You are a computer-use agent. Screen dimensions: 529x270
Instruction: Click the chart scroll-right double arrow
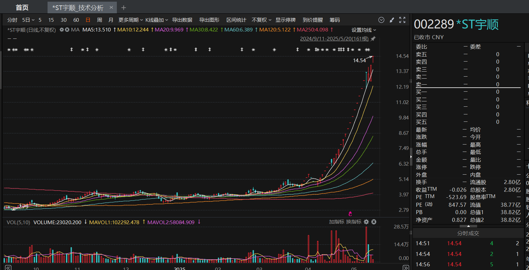[406, 267]
